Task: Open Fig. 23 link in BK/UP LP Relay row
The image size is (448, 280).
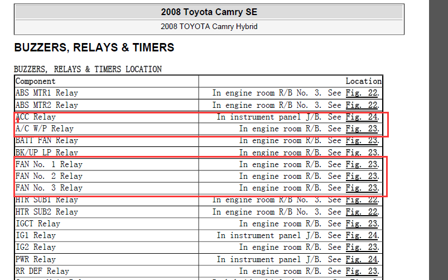Action: [x=362, y=153]
